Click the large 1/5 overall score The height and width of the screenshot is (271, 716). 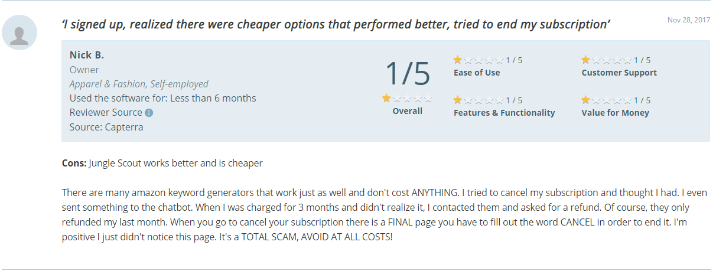click(x=408, y=74)
